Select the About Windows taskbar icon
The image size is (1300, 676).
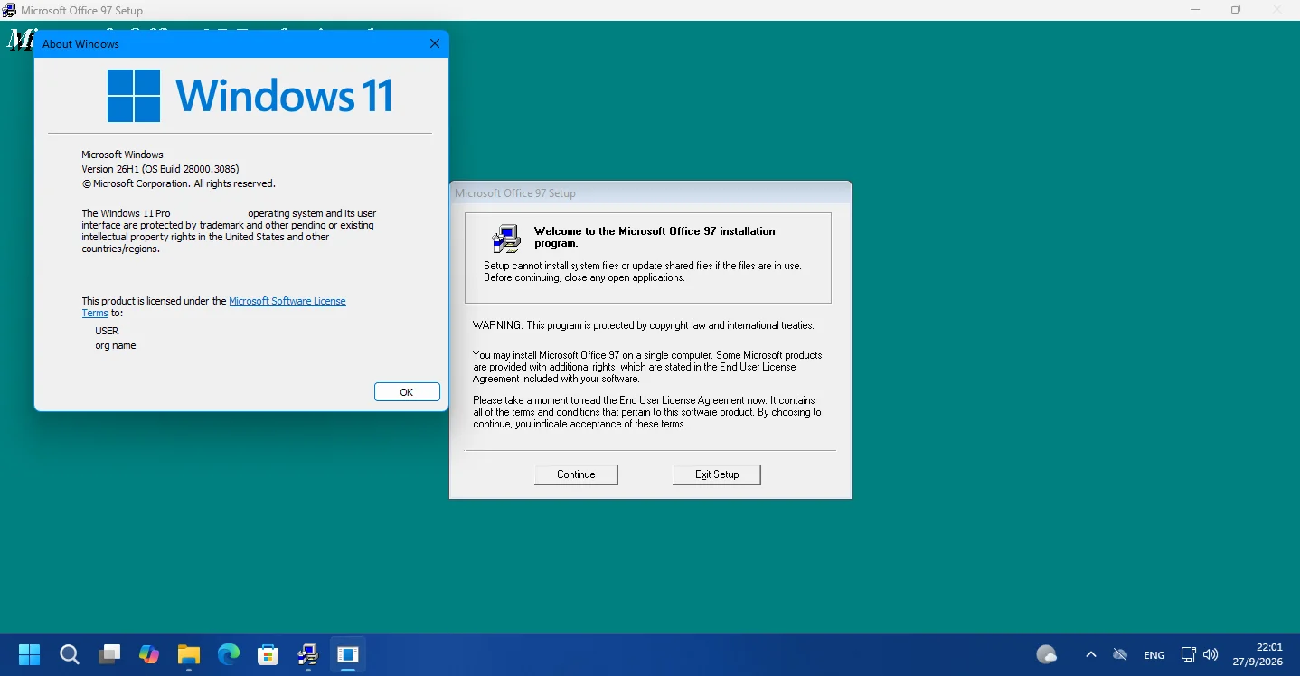pos(348,654)
